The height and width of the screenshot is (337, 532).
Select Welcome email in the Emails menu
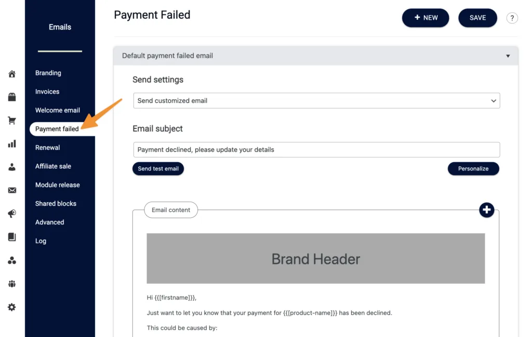pos(58,110)
